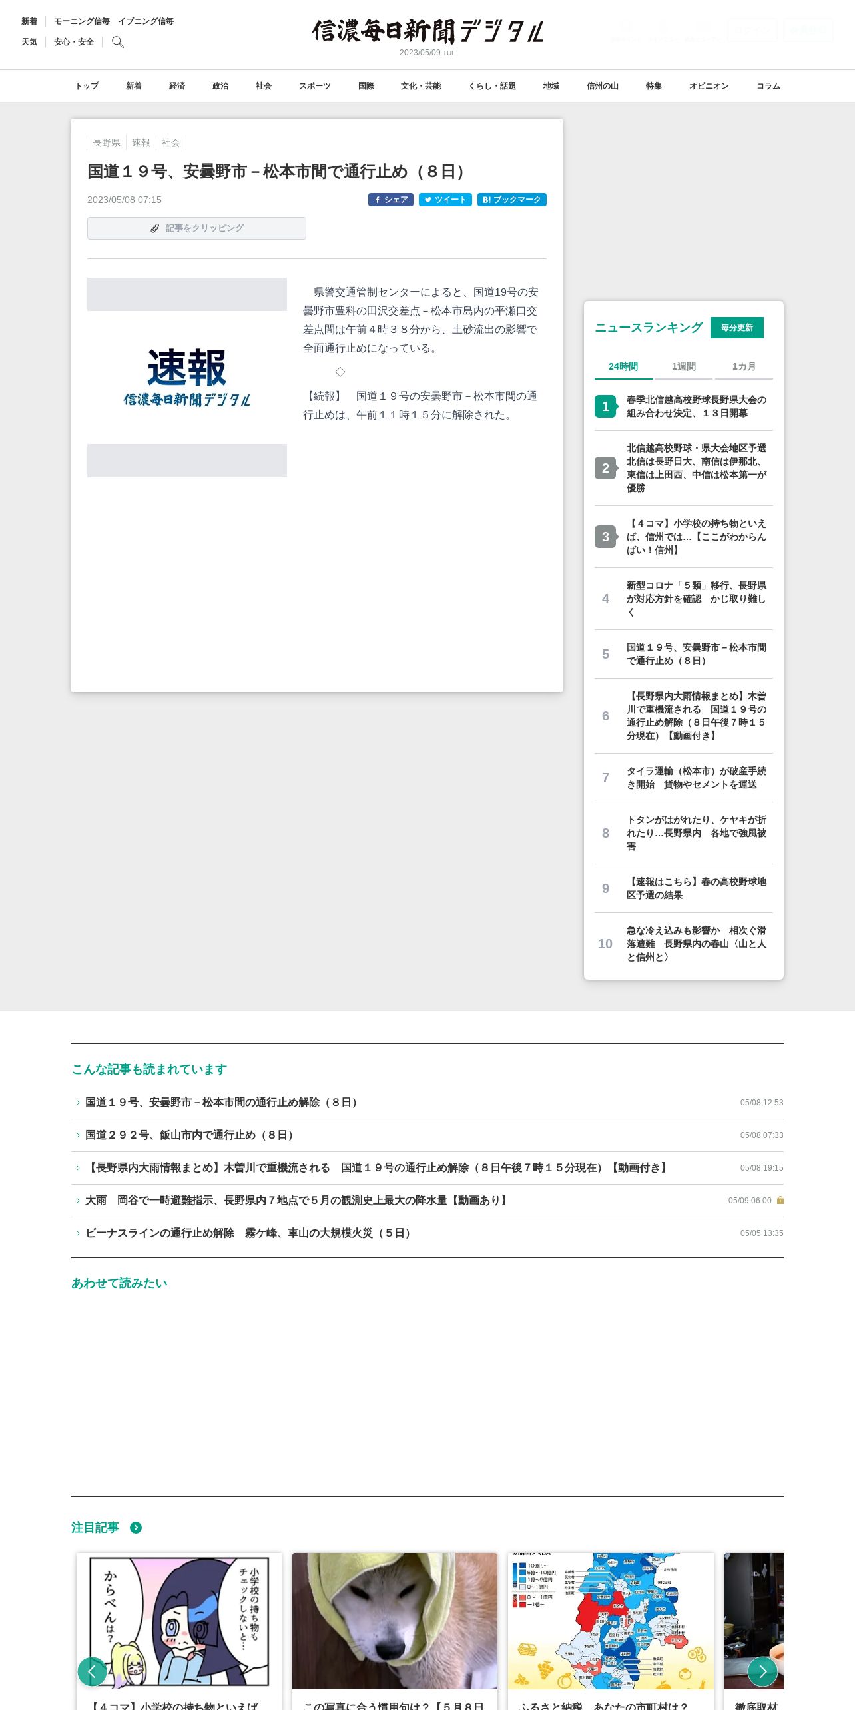Share article via Facebook シェア button
Image resolution: width=855 pixels, height=1710 pixels.
[391, 200]
